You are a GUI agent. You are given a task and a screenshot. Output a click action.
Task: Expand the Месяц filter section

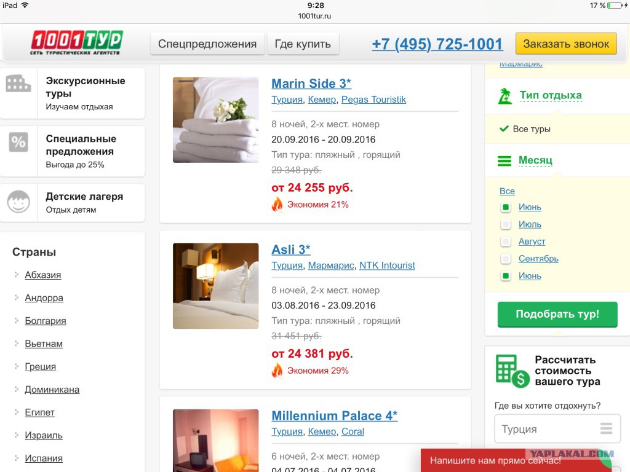coord(535,160)
